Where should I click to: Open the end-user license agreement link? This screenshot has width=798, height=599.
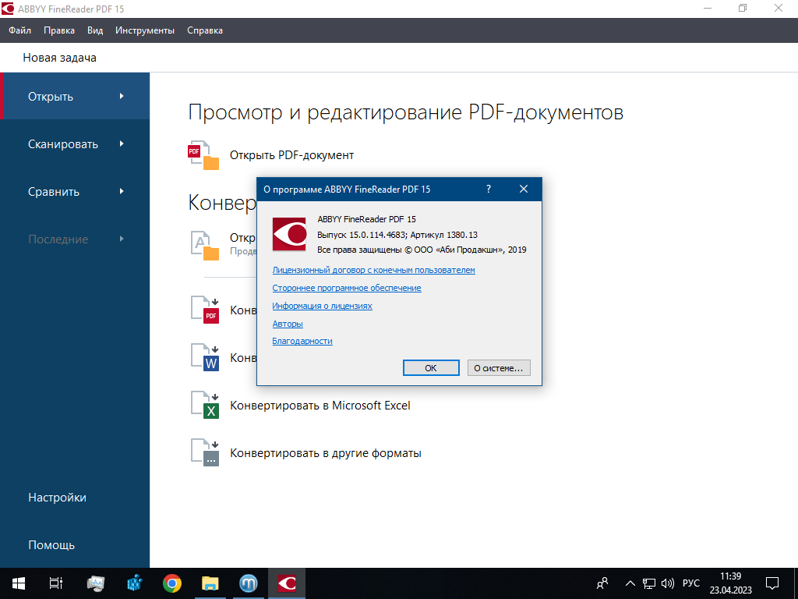pos(373,270)
